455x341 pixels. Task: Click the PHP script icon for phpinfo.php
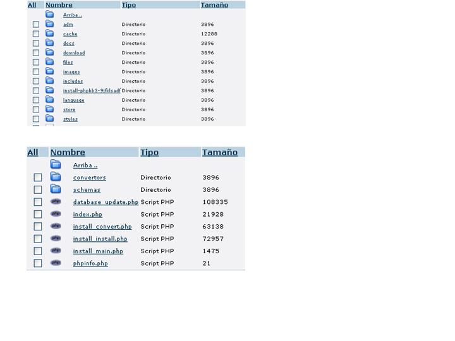click(x=56, y=263)
